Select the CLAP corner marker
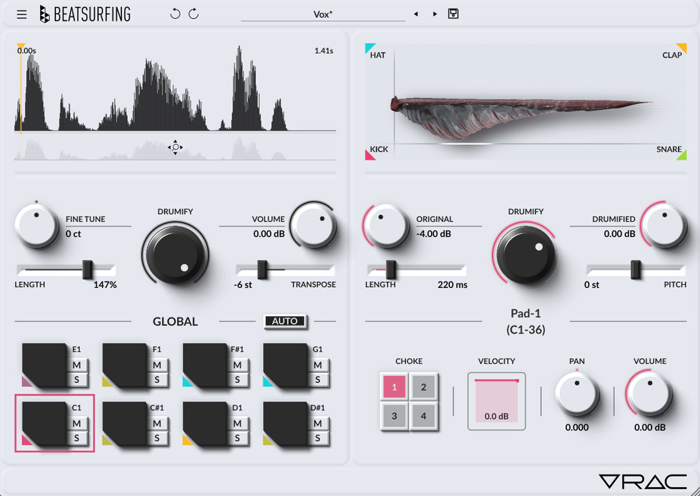 point(681,48)
